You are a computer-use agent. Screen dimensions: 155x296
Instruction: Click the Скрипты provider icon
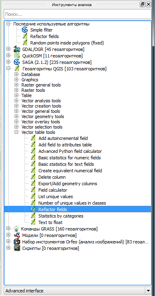17,248
